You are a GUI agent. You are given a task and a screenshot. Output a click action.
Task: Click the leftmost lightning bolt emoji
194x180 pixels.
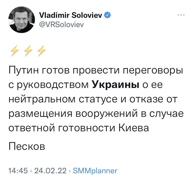pyautogui.click(x=14, y=51)
